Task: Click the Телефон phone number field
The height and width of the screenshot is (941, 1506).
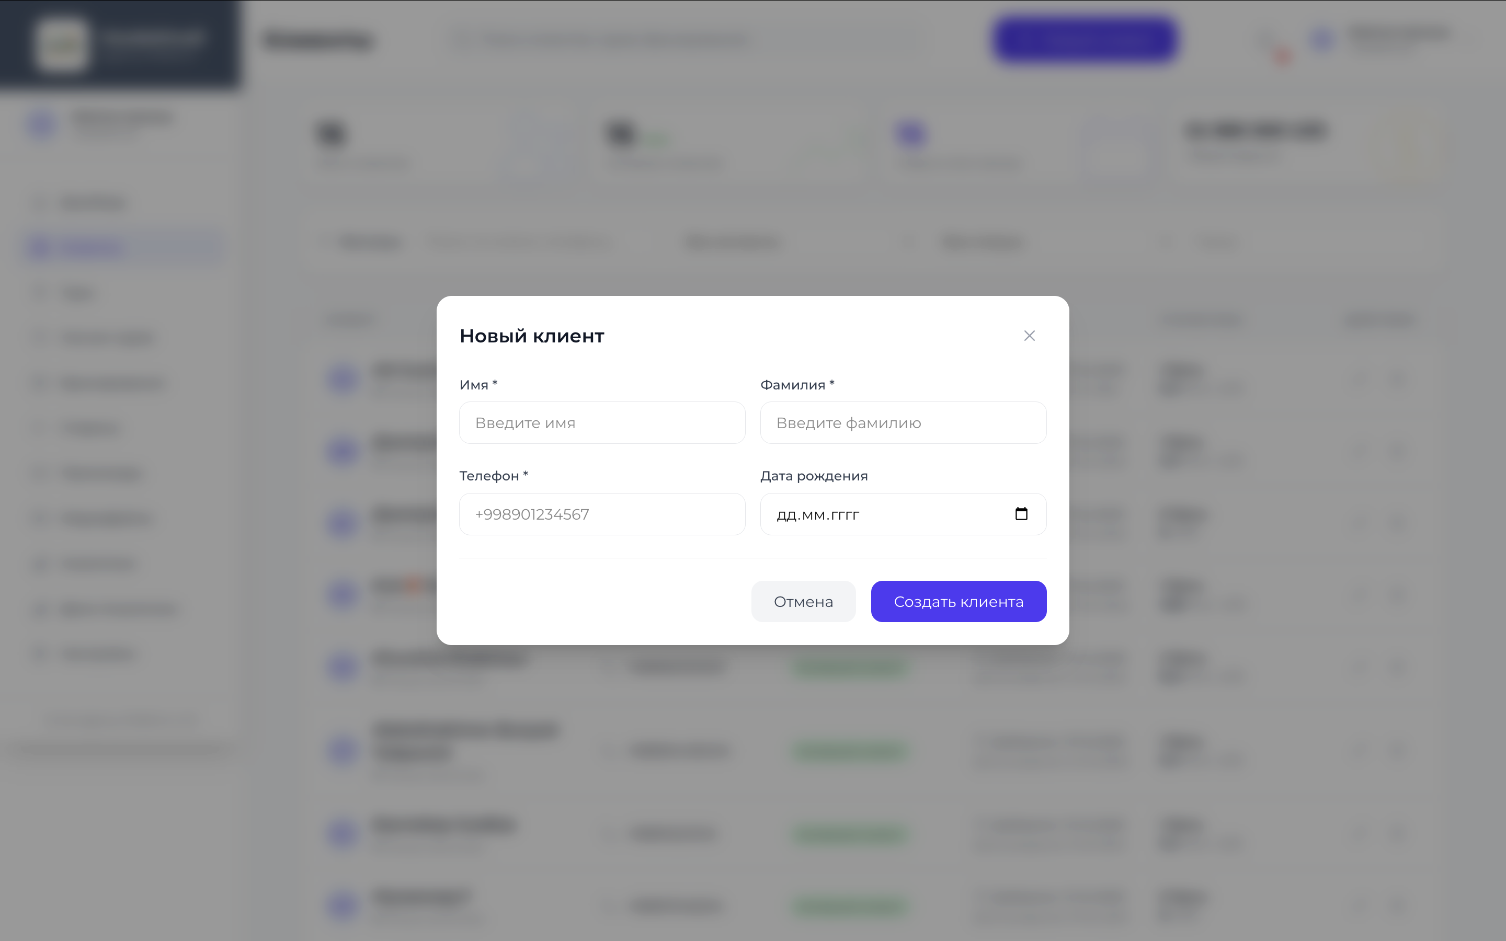Action: pyautogui.click(x=601, y=514)
